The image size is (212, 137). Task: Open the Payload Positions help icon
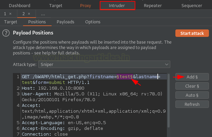pyautogui.click(x=5, y=33)
